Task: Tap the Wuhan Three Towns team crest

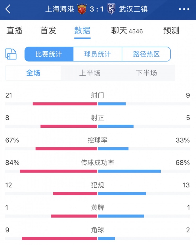Action: pos(111,9)
